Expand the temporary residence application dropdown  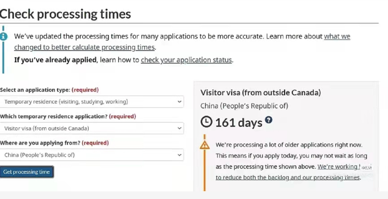pos(92,128)
